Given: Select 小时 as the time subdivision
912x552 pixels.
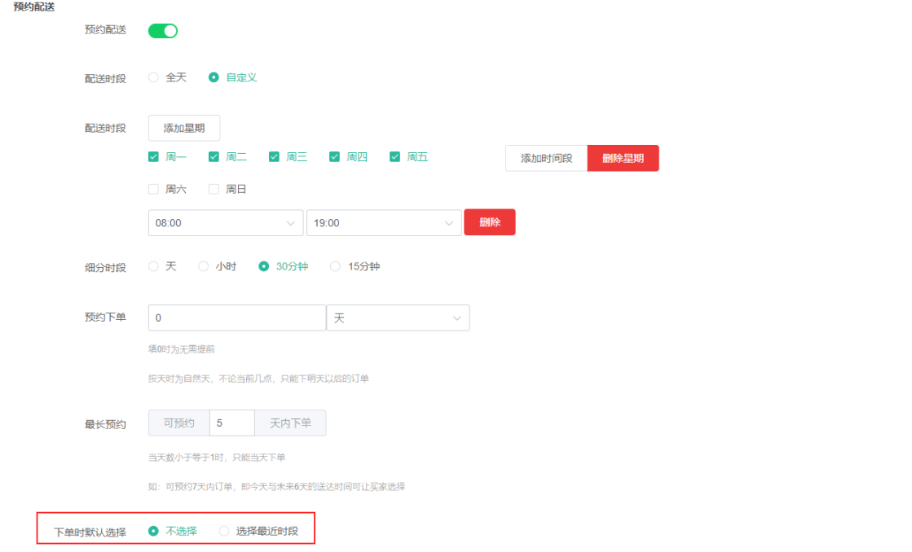Looking at the screenshot, I should pyautogui.click(x=204, y=266).
